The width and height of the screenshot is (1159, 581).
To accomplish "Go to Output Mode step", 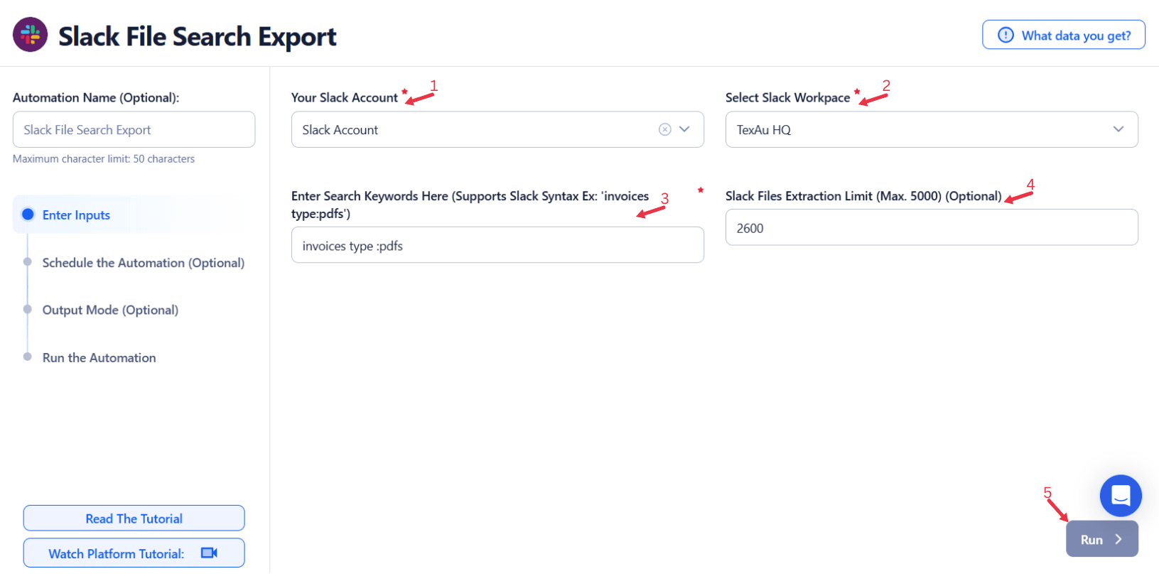I will click(110, 310).
